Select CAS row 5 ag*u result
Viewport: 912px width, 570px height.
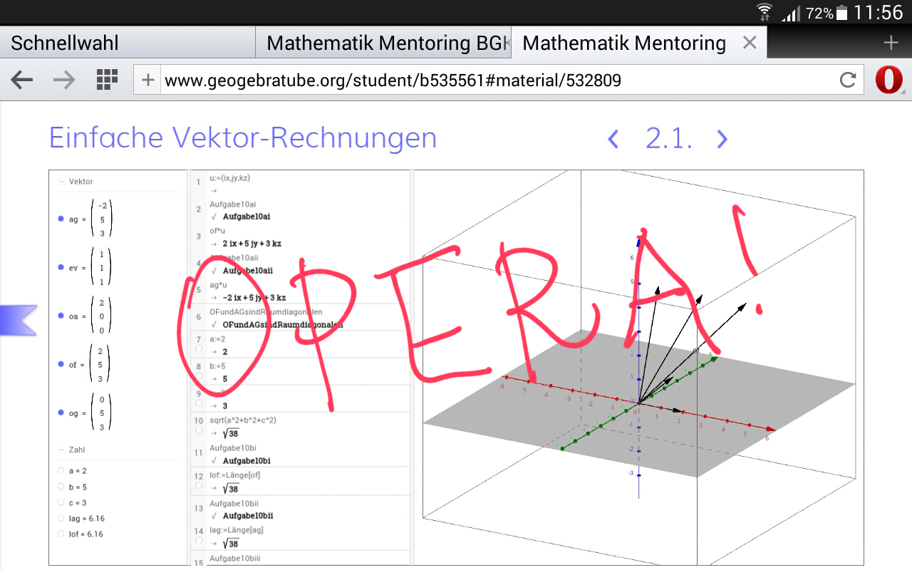point(301,291)
